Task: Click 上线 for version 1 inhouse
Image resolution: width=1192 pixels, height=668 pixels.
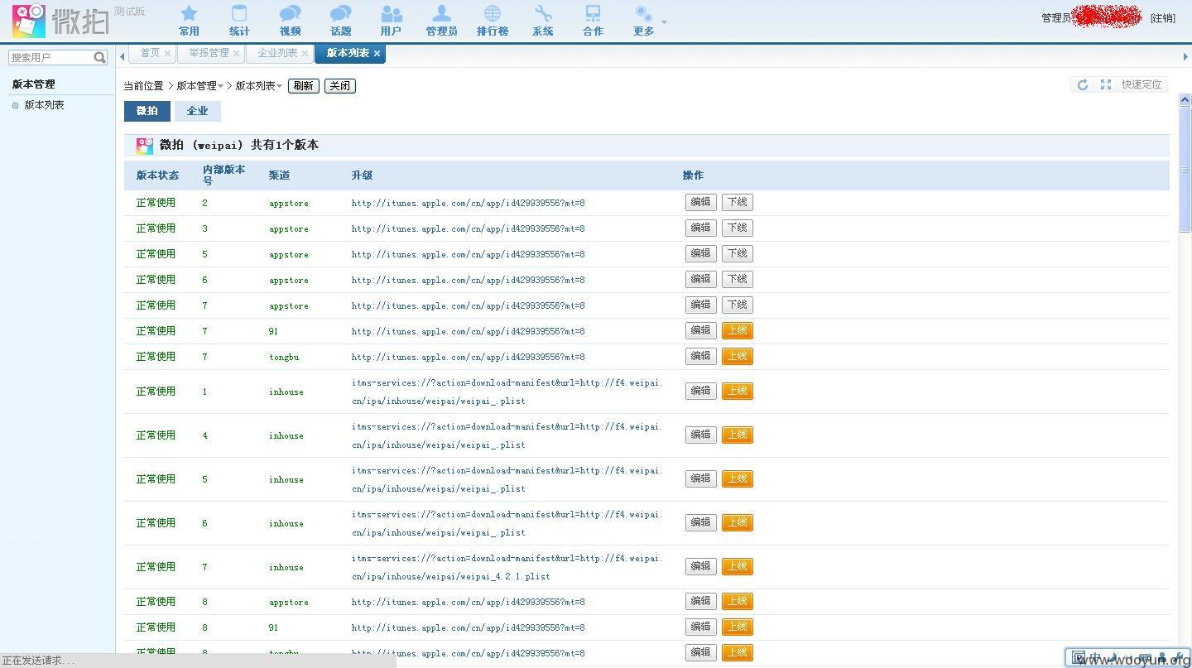Action: tap(738, 391)
